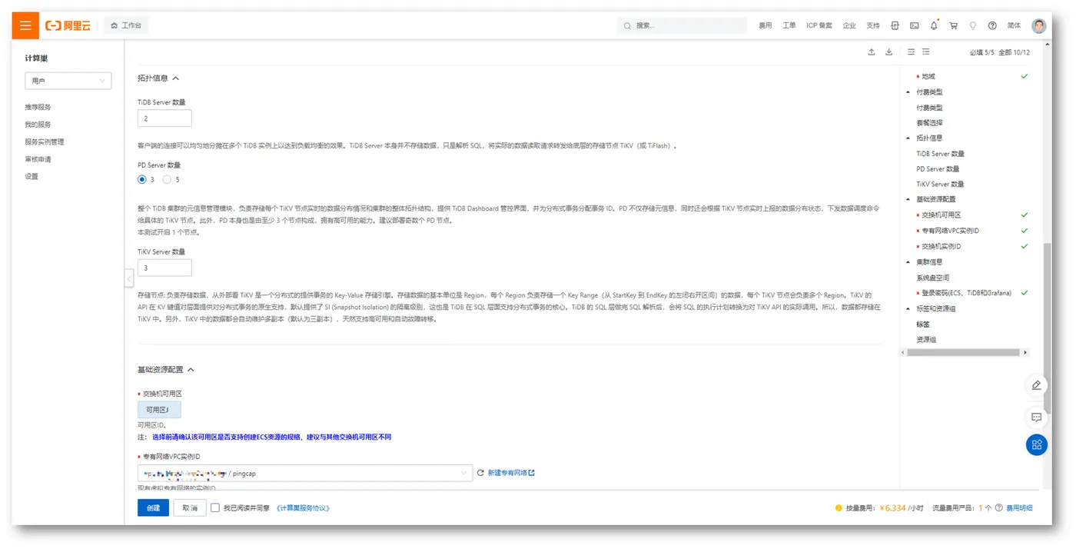Go to 审核申请 in sidebar
1076x549 pixels.
point(38,159)
